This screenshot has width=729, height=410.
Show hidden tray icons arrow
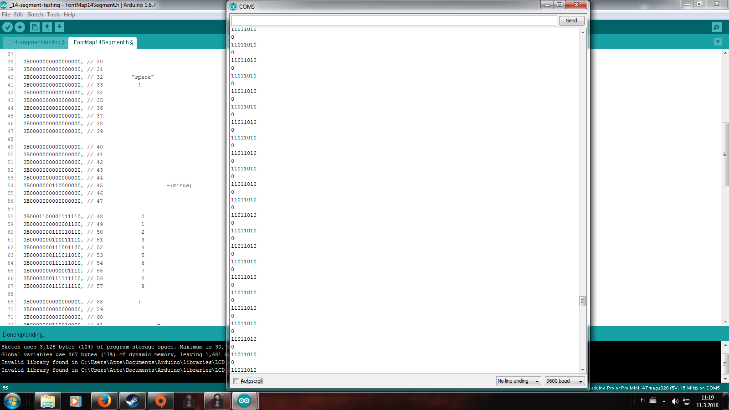click(664, 401)
